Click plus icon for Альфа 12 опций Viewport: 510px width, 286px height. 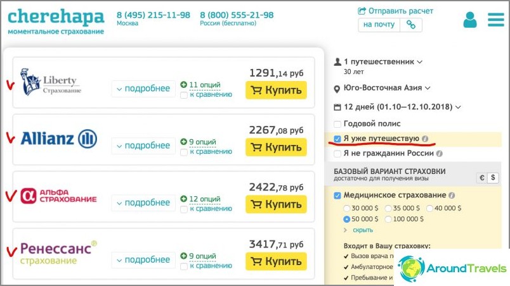[x=184, y=199]
